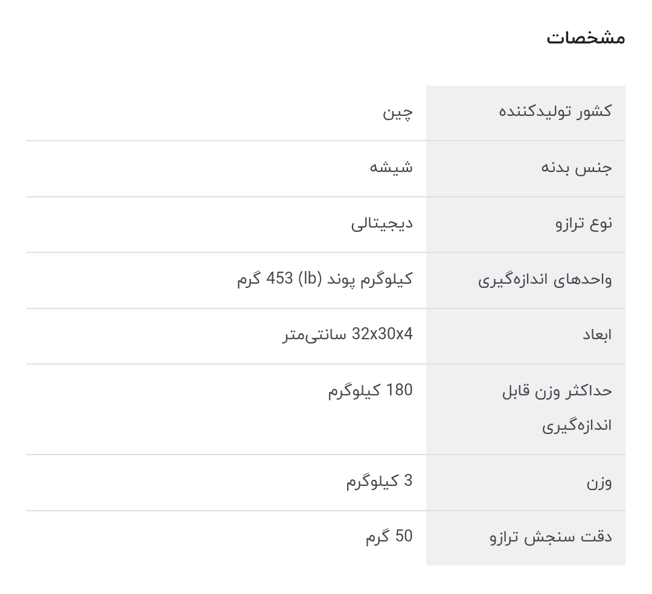Click the مشخصات section heading
Screen dimensions: 652x594
585,38
